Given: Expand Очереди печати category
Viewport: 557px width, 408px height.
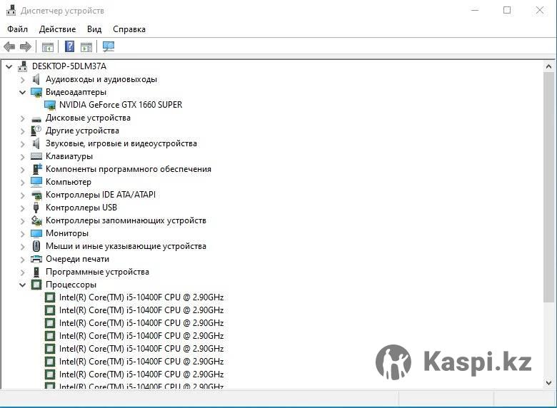Looking at the screenshot, I should point(23,260).
